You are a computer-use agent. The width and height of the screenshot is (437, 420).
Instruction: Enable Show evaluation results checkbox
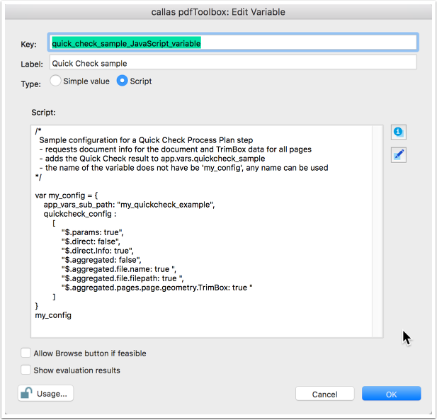(25, 370)
